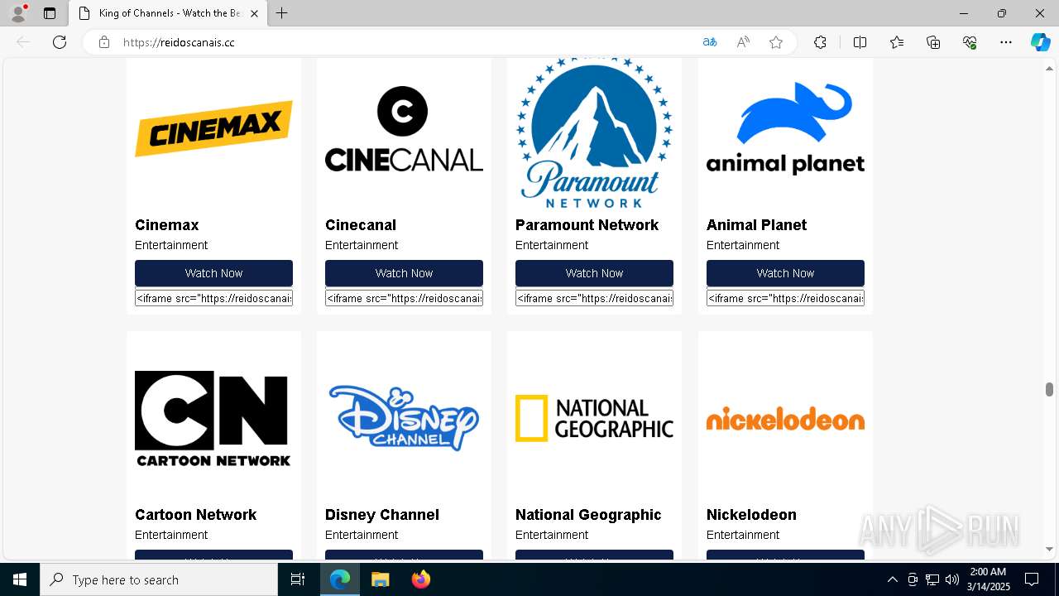Screen dimensions: 1059x596
Task: Click Watch Now for Cinecanal
Action: coord(404,273)
